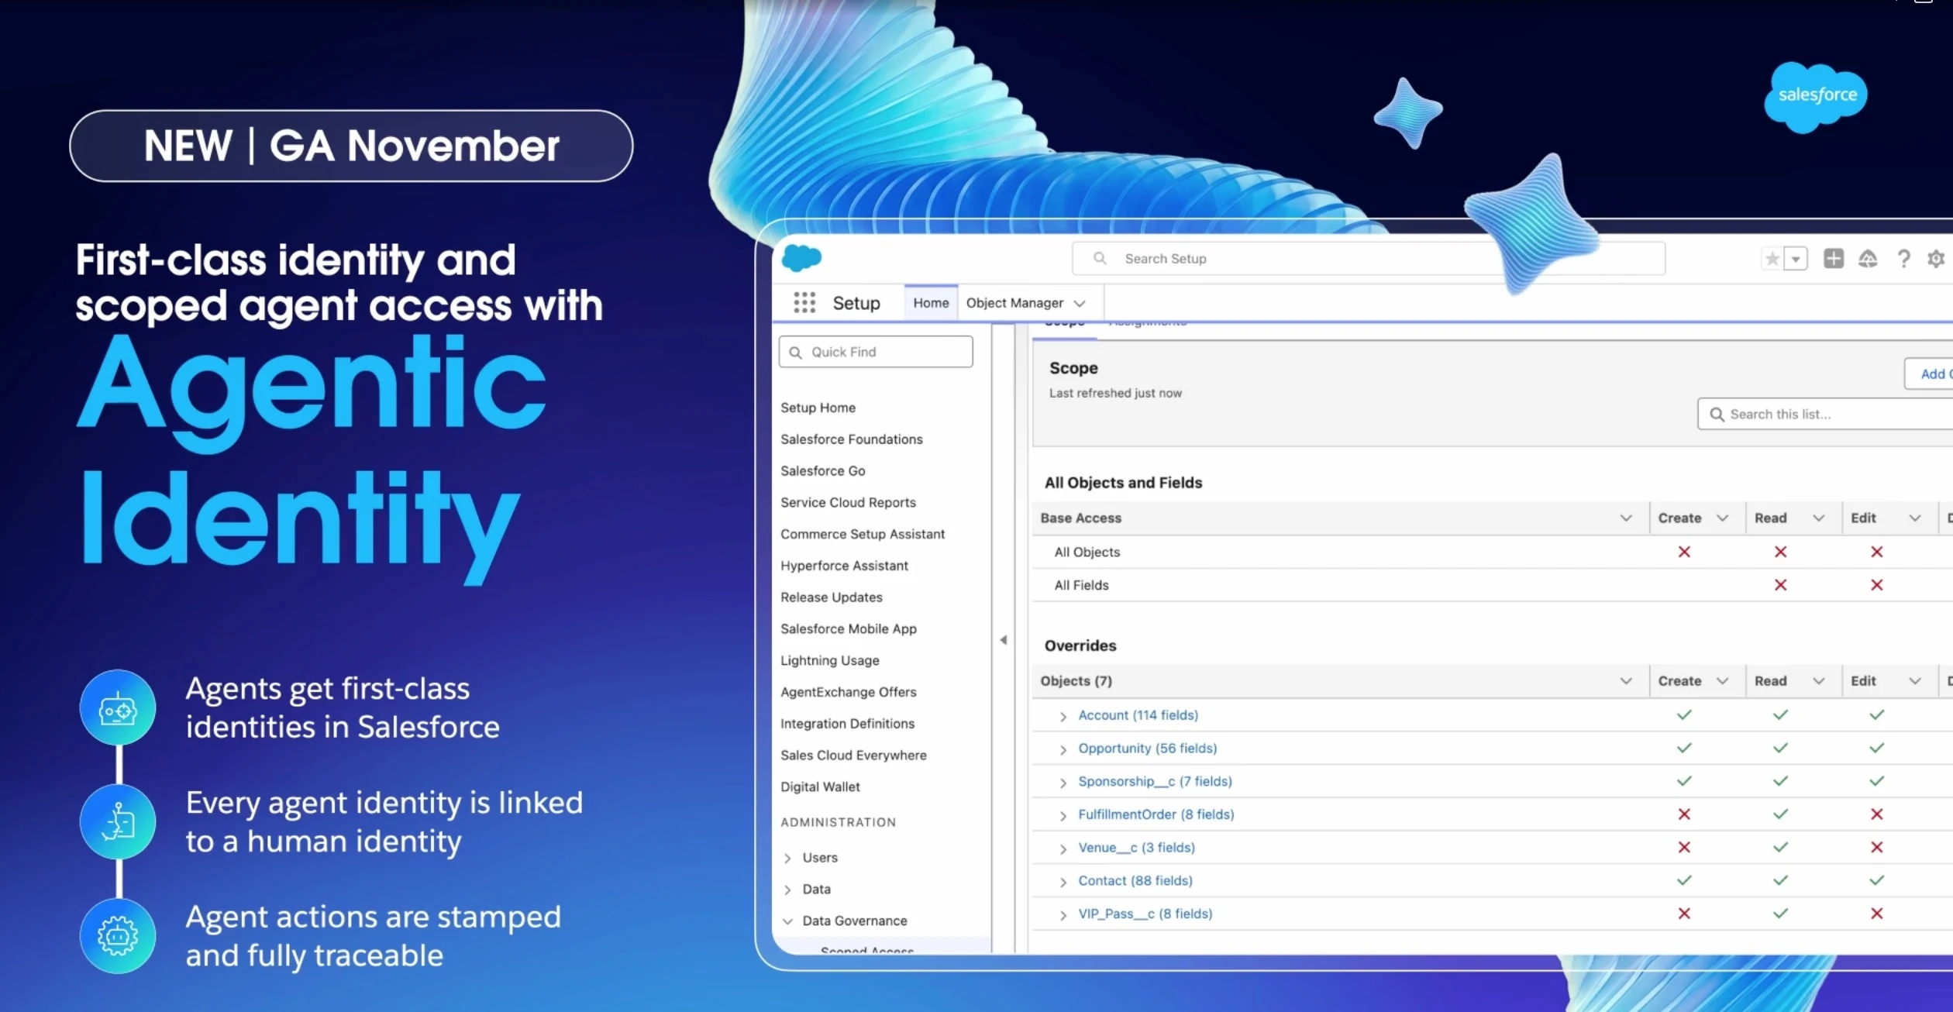Viewport: 1953px width, 1012px height.
Task: Click the 'Last refreshed just now' text
Action: click(x=1115, y=393)
